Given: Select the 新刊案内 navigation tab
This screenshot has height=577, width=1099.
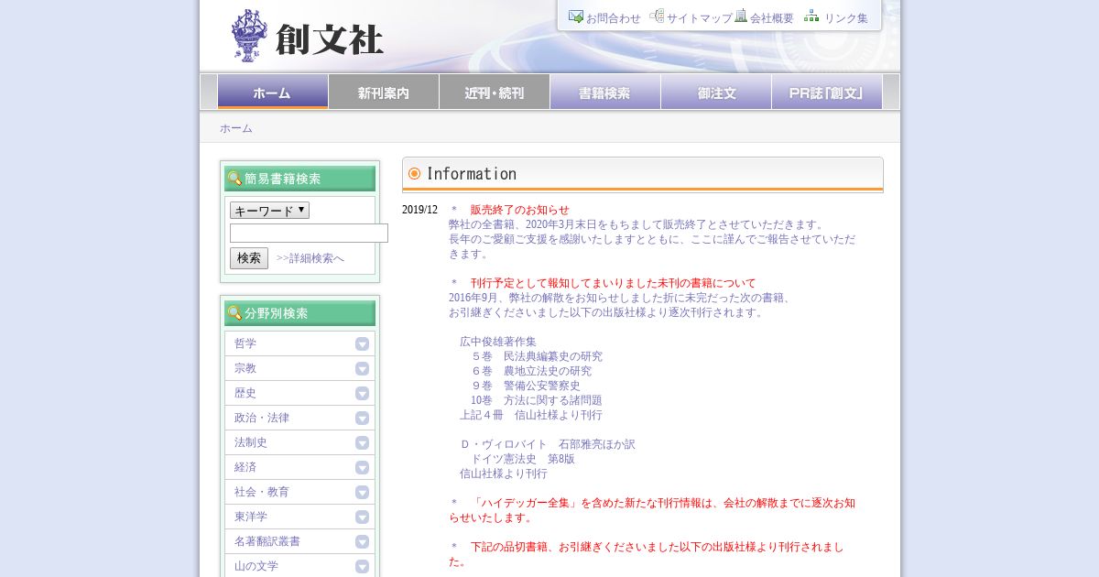Looking at the screenshot, I should (x=384, y=92).
